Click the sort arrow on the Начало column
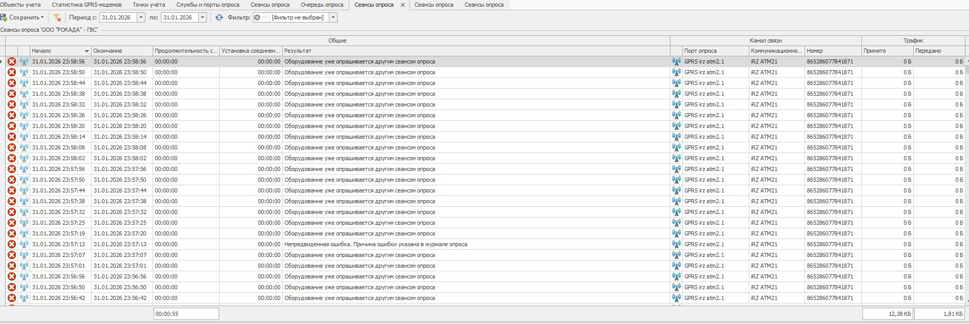Image resolution: width=969 pixels, height=324 pixels. [87, 51]
